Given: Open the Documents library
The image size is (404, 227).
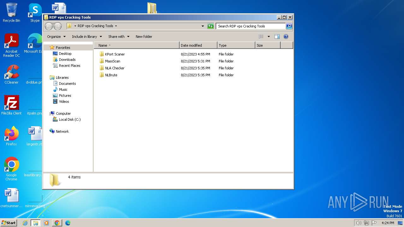Looking at the screenshot, I should point(67,84).
